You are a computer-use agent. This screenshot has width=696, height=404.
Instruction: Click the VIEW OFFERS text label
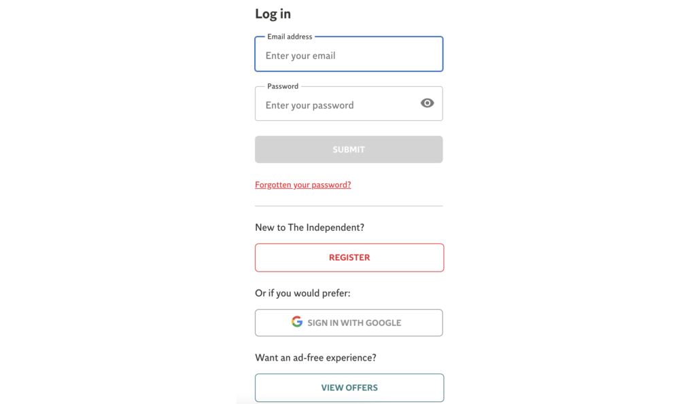click(x=349, y=388)
